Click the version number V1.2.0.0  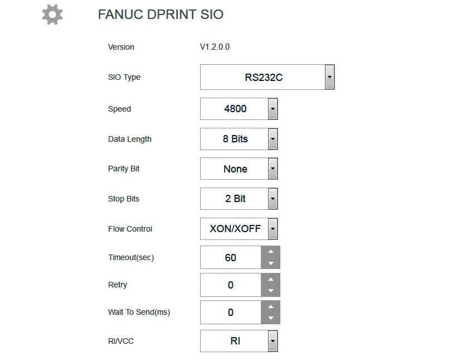215,47
